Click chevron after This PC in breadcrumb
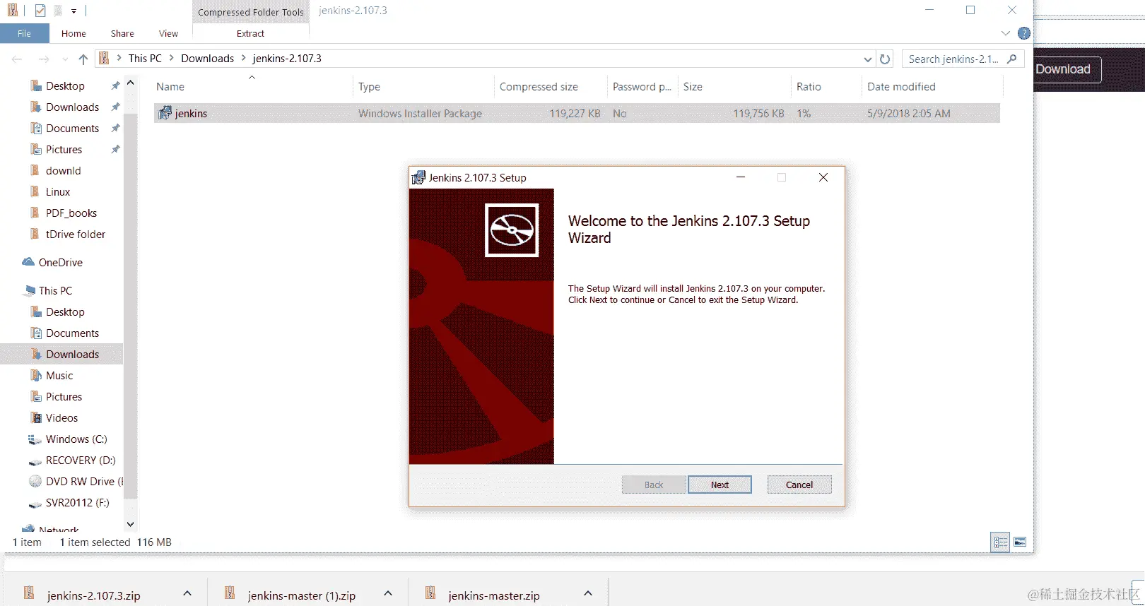Image resolution: width=1145 pixels, height=606 pixels. [172, 58]
